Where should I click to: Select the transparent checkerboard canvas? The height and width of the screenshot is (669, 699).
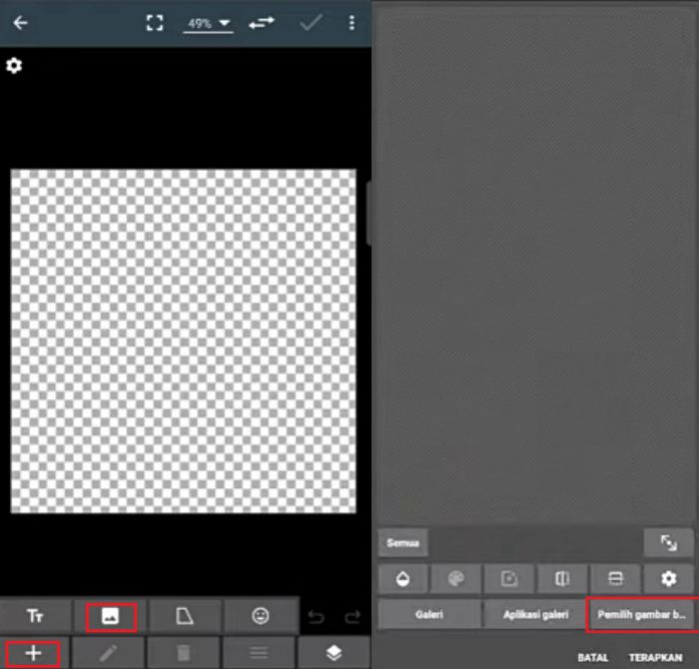[183, 340]
